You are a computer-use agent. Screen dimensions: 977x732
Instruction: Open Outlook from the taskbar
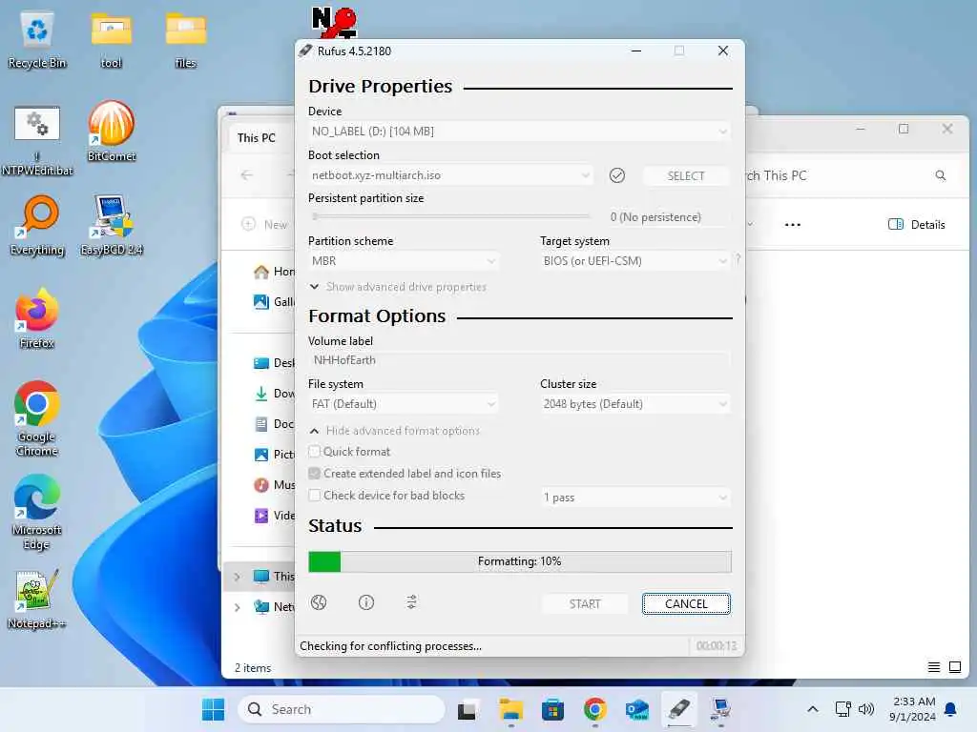636,709
